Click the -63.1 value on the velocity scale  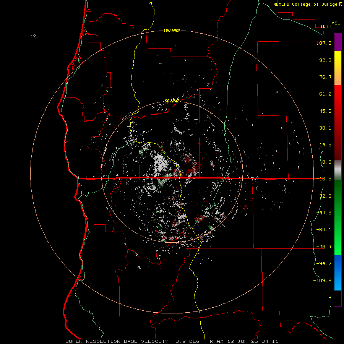[324, 230]
